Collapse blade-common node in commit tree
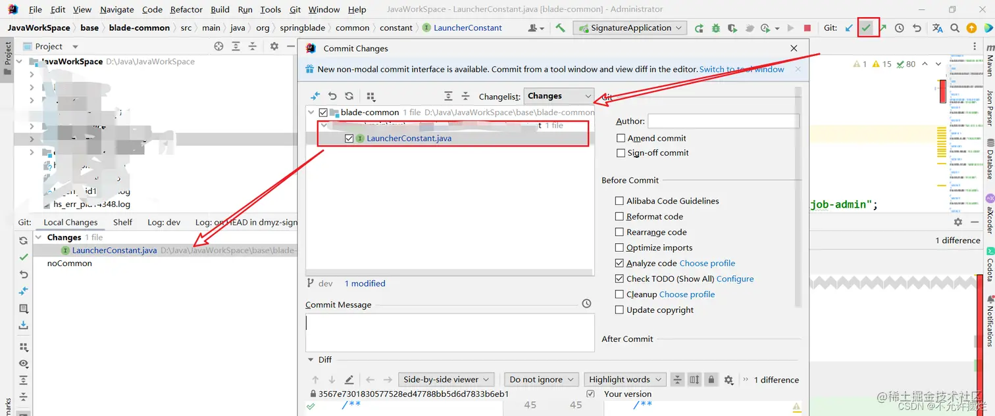The width and height of the screenshot is (995, 416). coord(311,112)
